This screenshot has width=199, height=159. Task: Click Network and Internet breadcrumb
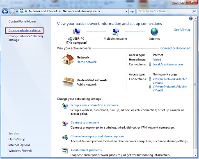click(x=43, y=11)
